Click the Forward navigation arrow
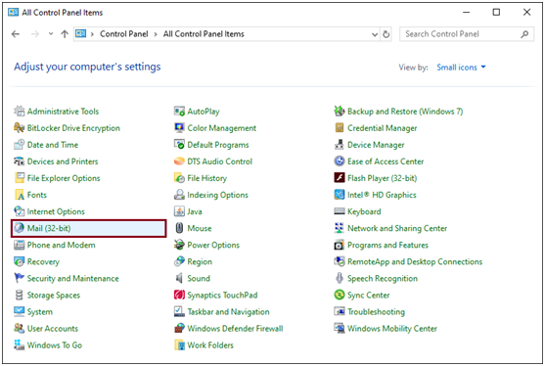 35,33
